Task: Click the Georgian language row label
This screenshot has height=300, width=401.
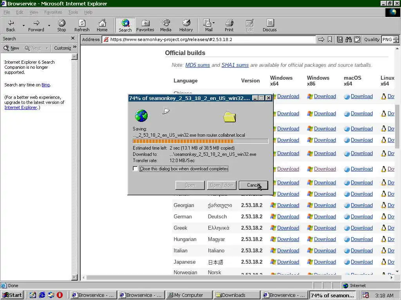Action: [x=184, y=205]
